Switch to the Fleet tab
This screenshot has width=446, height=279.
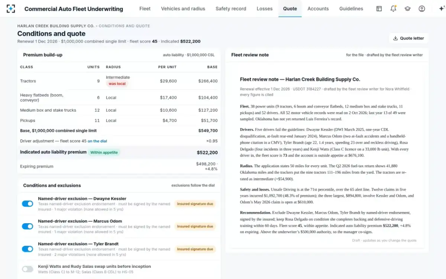pos(145,9)
